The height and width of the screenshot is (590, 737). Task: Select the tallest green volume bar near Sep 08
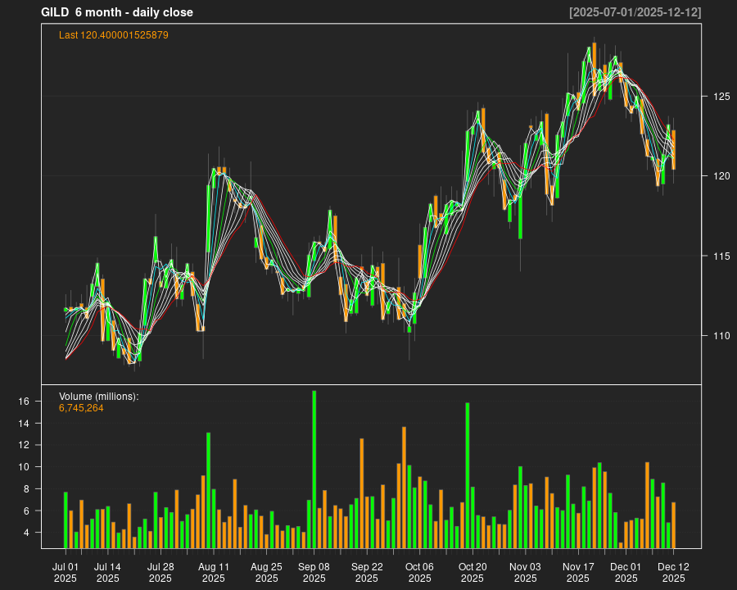(x=314, y=469)
